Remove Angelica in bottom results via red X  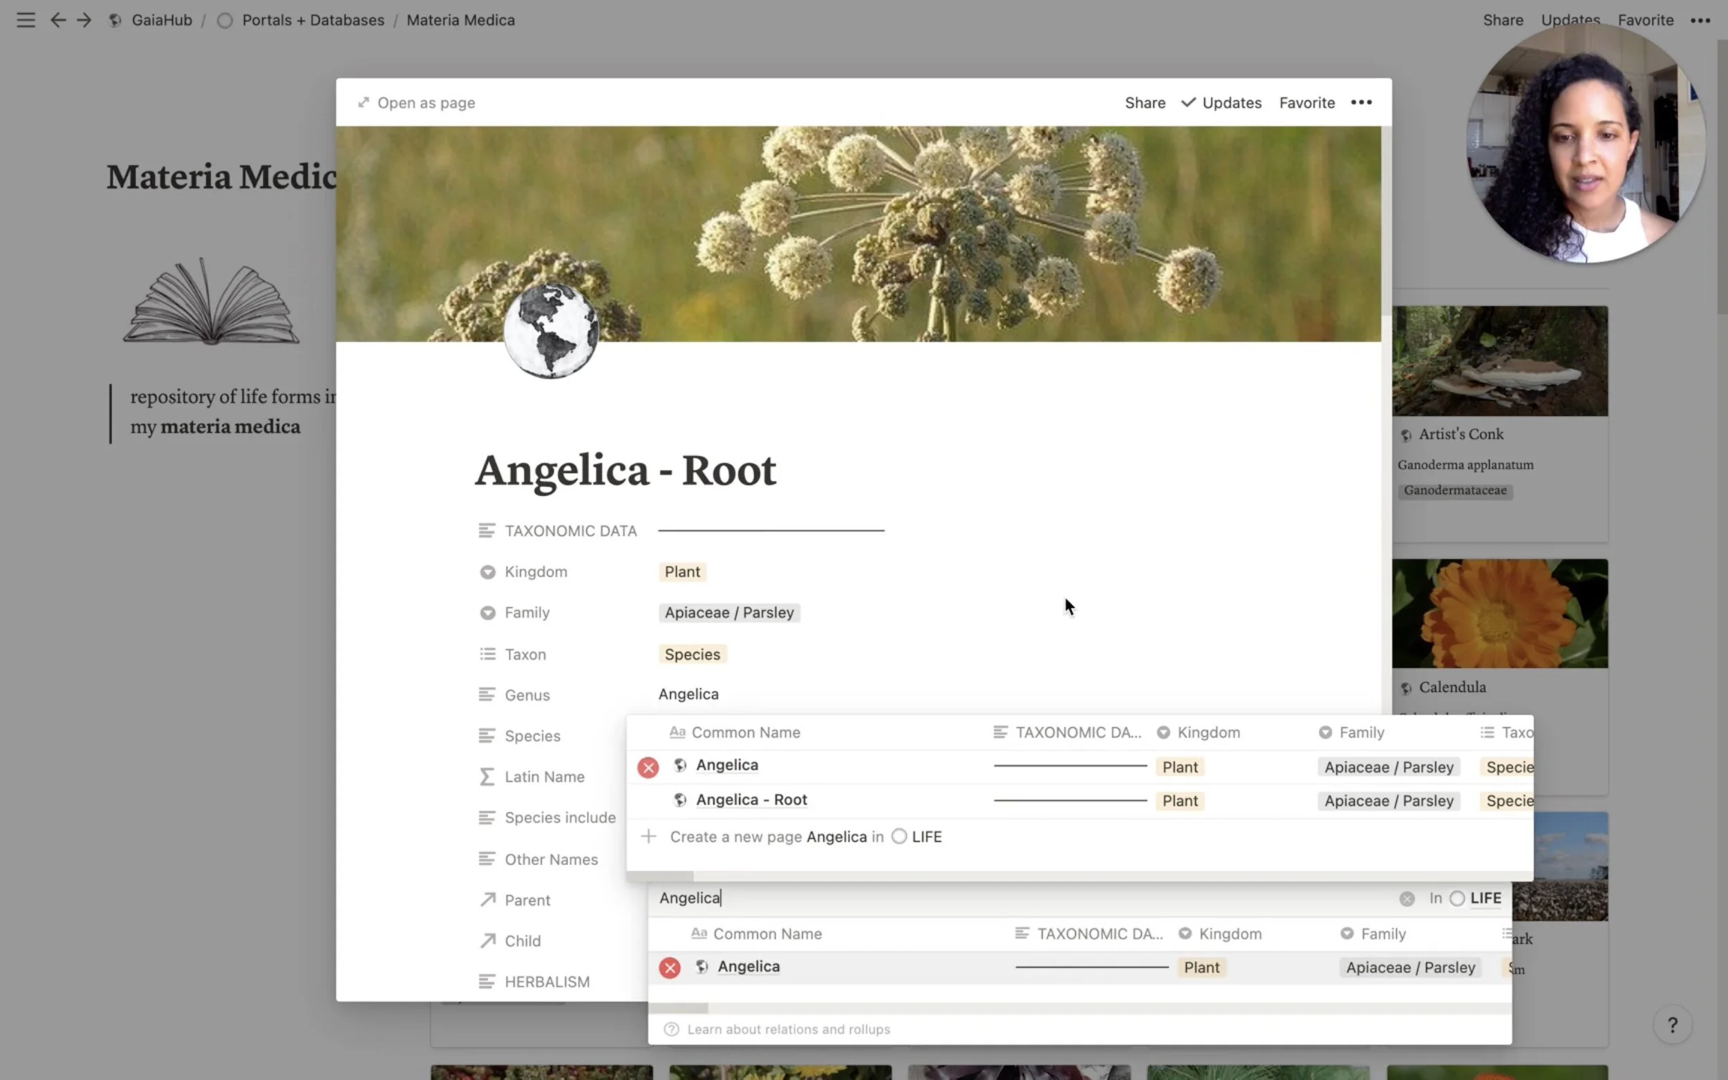[669, 967]
